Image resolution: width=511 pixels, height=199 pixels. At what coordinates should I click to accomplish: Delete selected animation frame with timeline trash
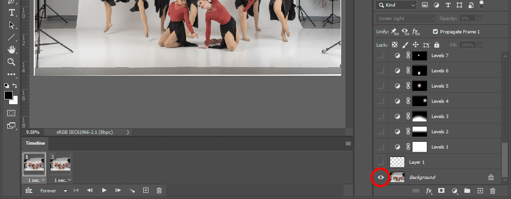pos(159,190)
